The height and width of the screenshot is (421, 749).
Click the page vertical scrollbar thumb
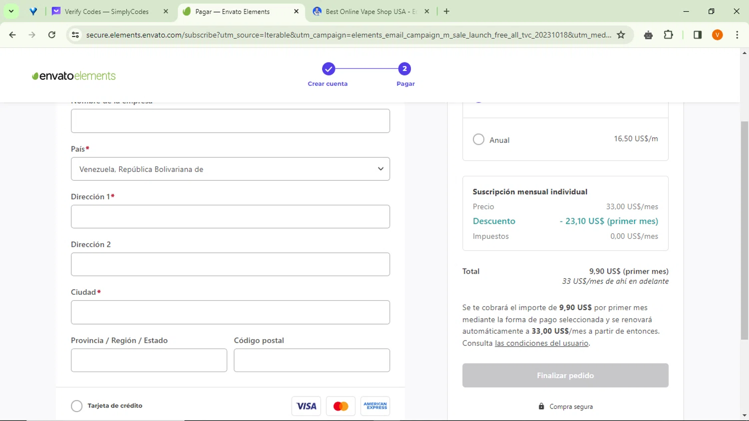[745, 231]
